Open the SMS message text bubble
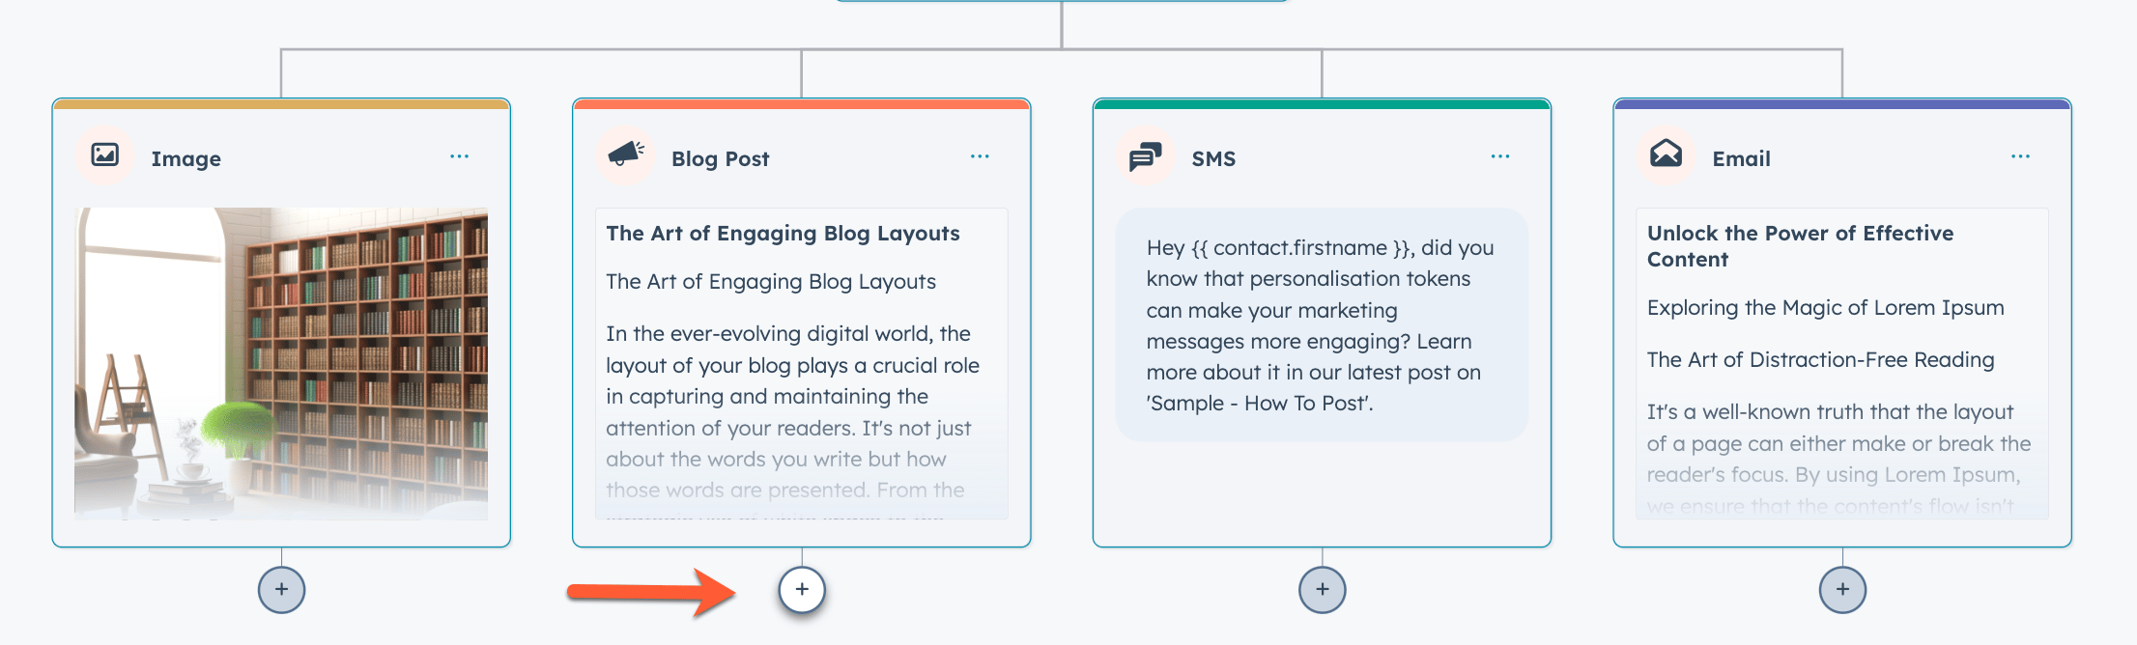Screen dimensions: 2137x645 click(x=1322, y=325)
